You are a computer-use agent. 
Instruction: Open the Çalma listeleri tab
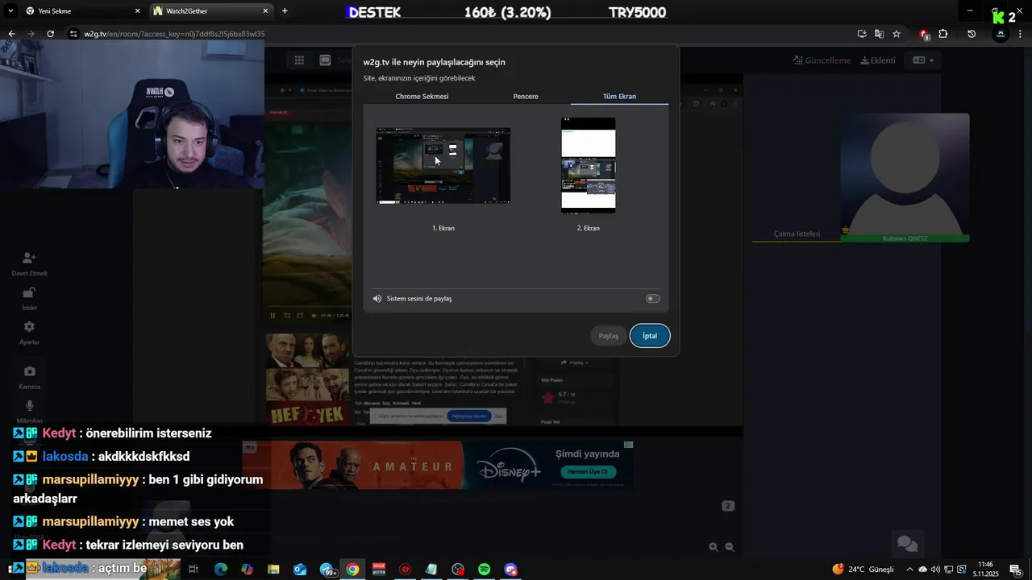[x=797, y=234]
